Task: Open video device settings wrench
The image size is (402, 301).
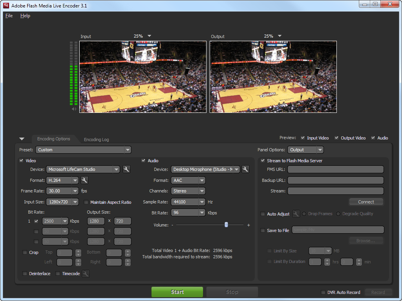Action: point(126,169)
